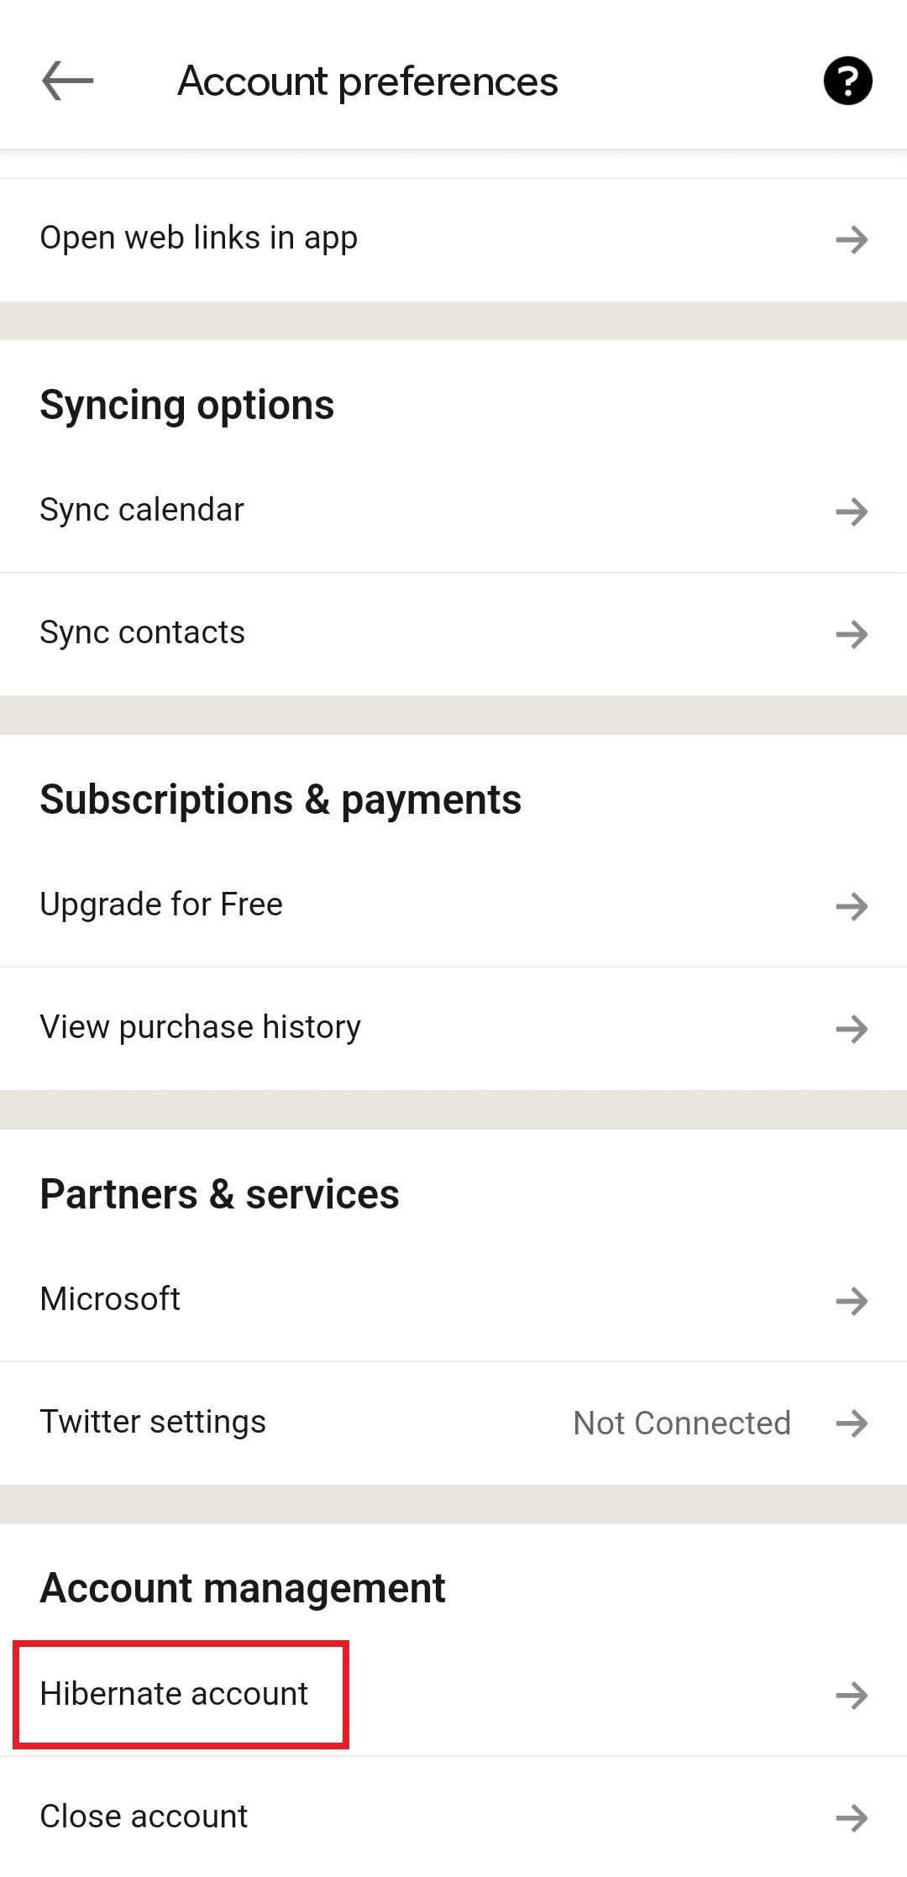Tap arrow icon beside Microsoft
The width and height of the screenshot is (907, 1877).
[852, 1301]
